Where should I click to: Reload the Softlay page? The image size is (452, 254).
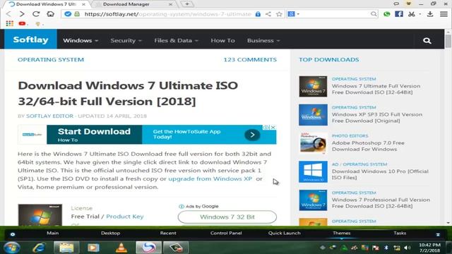tap(36, 14)
